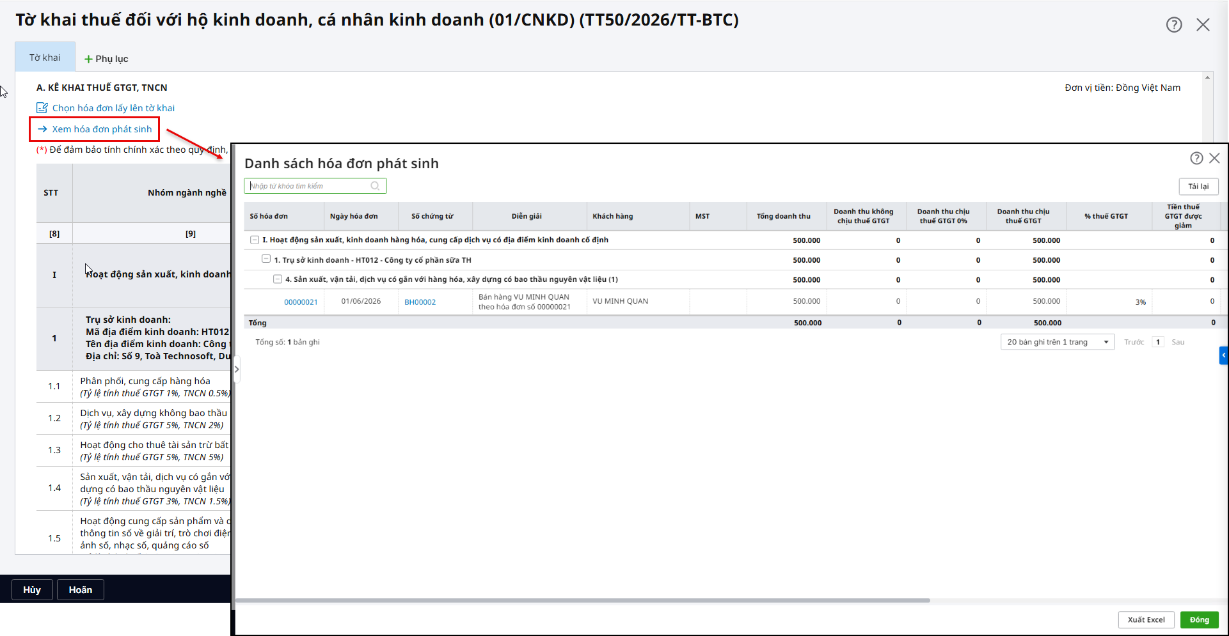Screen dimensions: 1229x636
Task: Close the tax declaration form window
Action: [1203, 25]
